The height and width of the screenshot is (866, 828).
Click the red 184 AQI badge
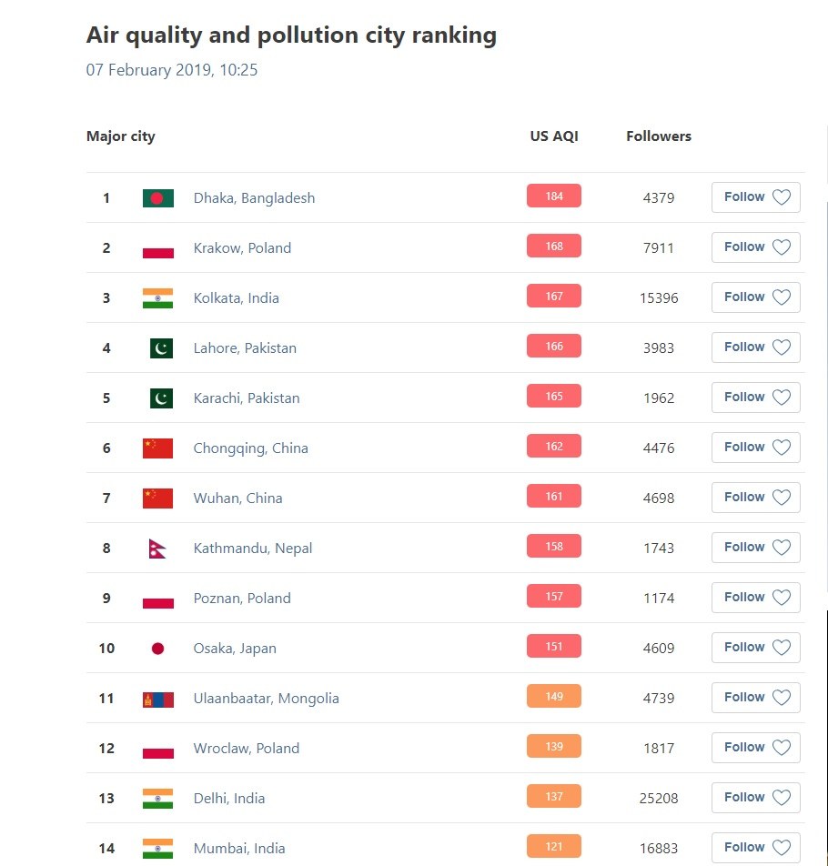point(554,196)
